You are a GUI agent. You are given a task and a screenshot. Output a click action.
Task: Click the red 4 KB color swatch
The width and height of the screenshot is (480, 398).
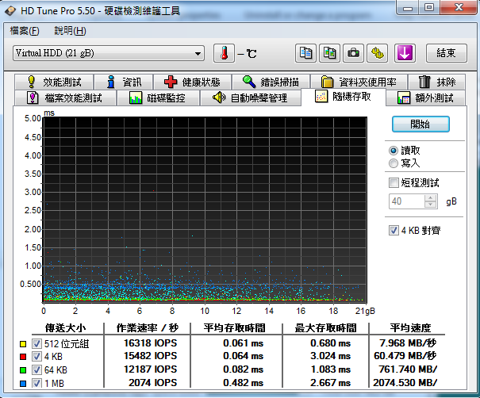(x=23, y=357)
